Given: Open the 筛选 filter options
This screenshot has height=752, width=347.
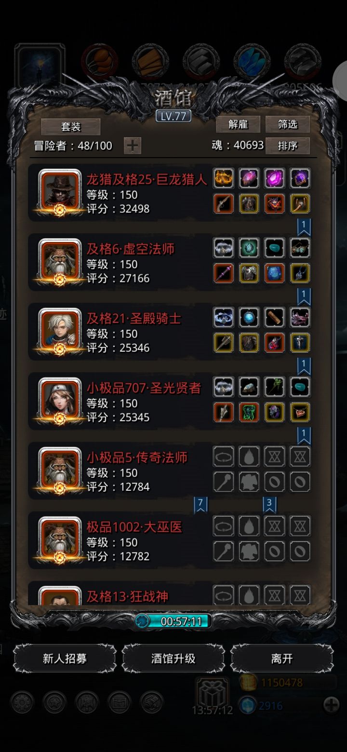Looking at the screenshot, I should 288,124.
